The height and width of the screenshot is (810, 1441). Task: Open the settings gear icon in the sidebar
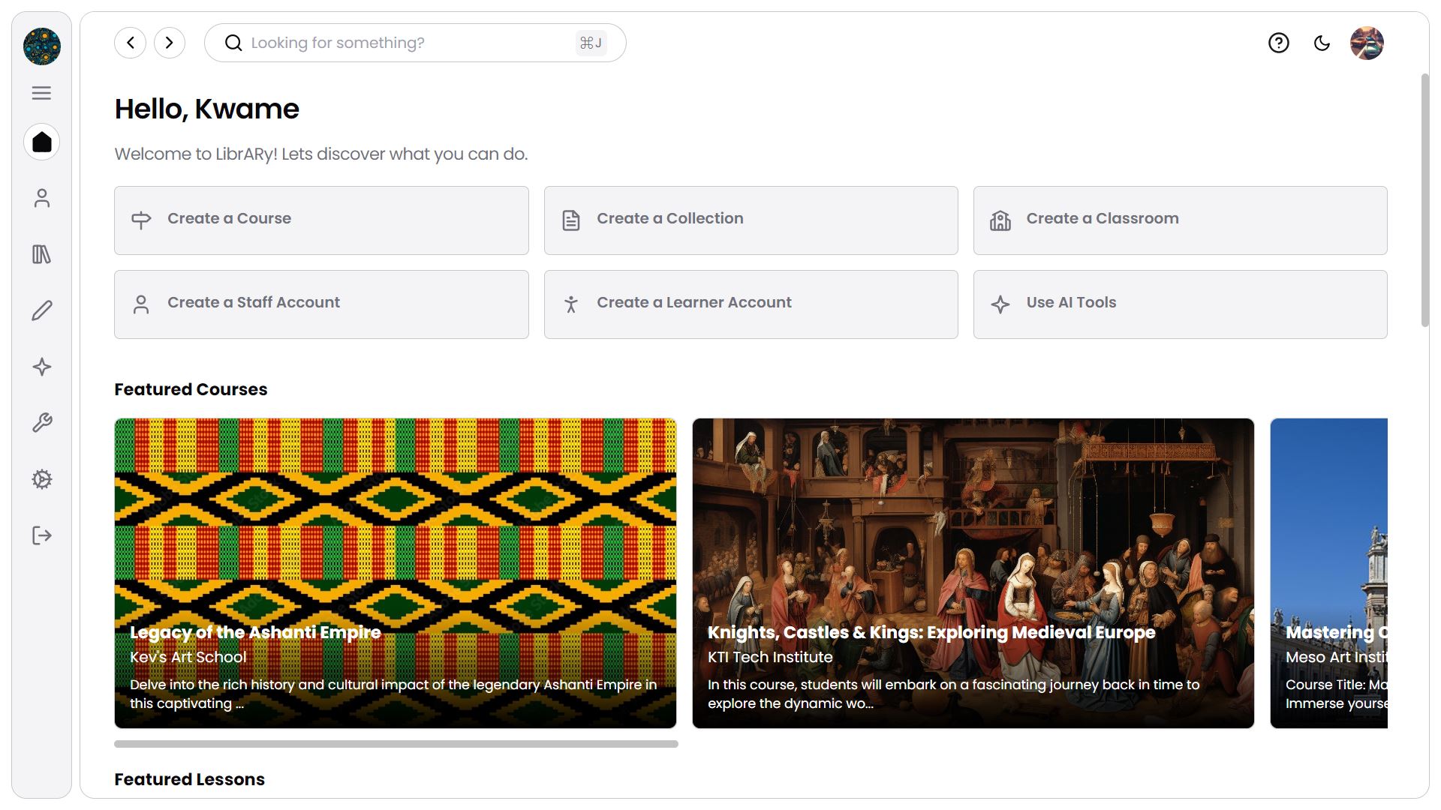point(42,479)
